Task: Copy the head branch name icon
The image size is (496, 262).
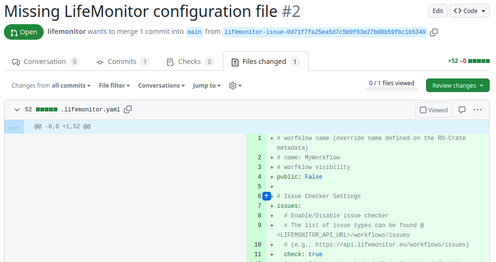Action: 434,32
